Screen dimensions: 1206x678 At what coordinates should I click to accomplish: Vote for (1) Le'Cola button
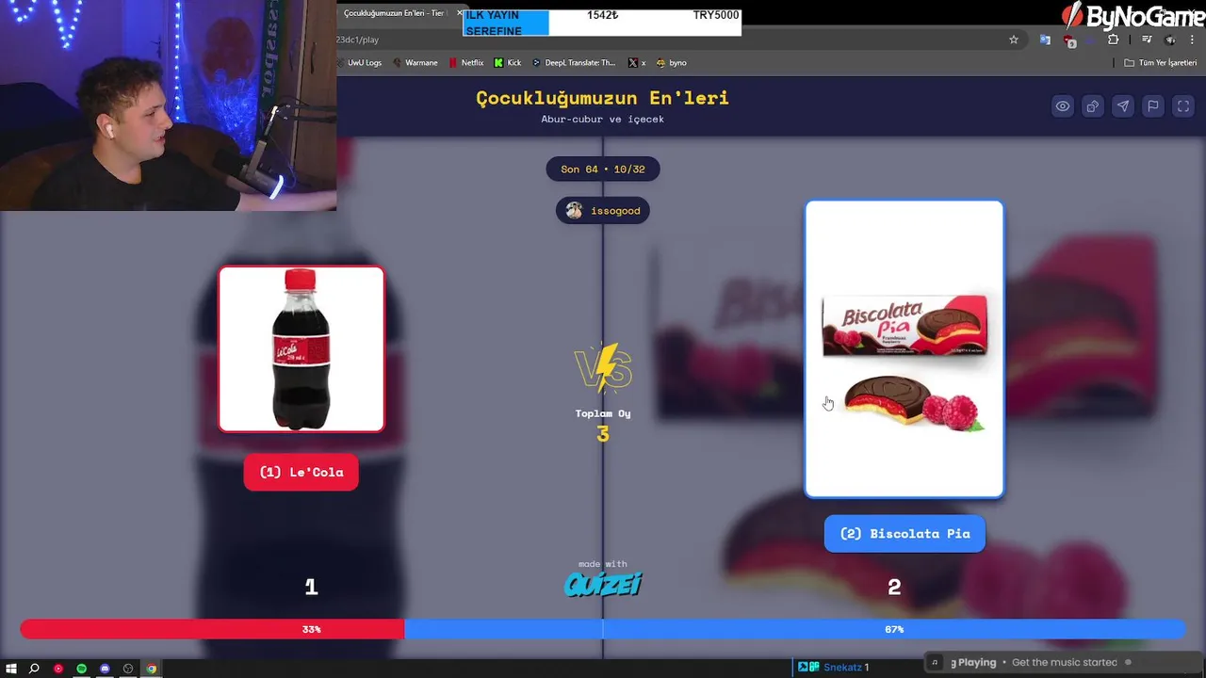point(301,472)
